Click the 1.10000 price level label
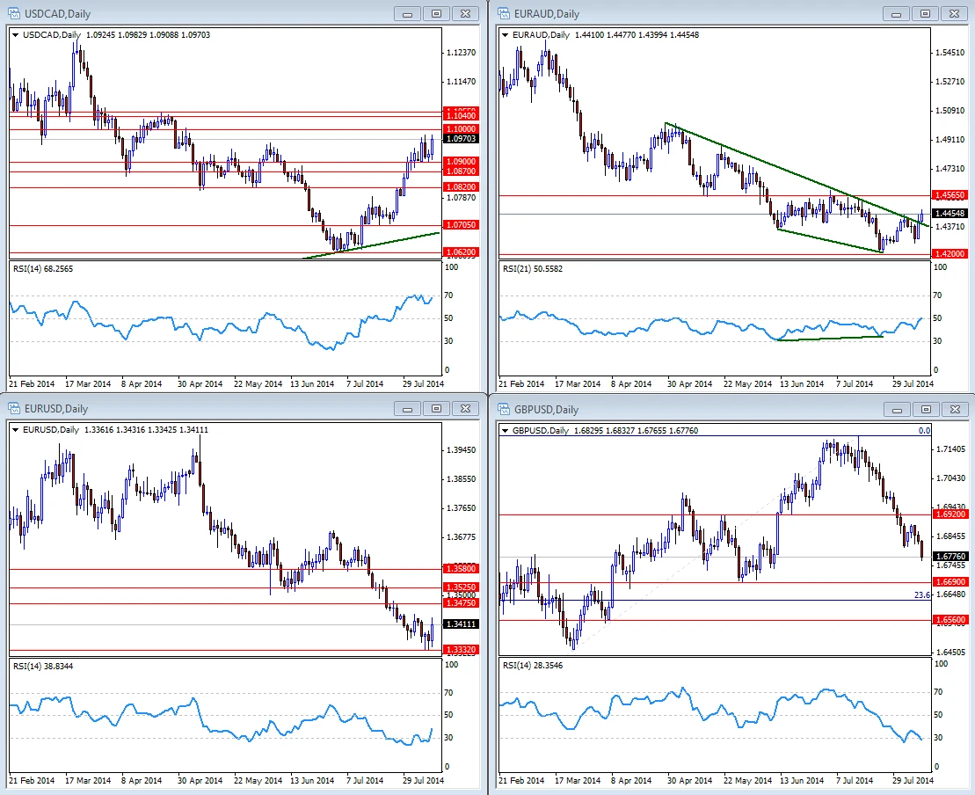 click(461, 129)
